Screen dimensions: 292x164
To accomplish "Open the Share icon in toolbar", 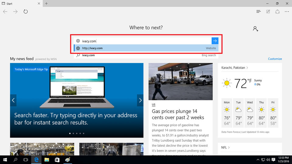I will coord(277,12).
